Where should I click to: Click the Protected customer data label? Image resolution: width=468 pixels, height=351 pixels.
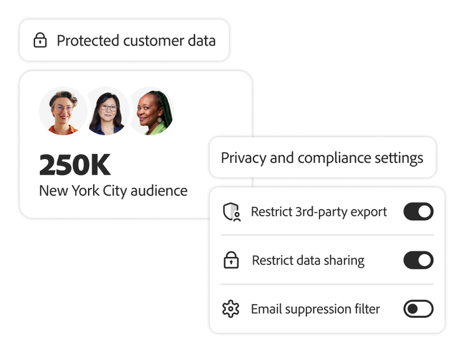point(136,41)
